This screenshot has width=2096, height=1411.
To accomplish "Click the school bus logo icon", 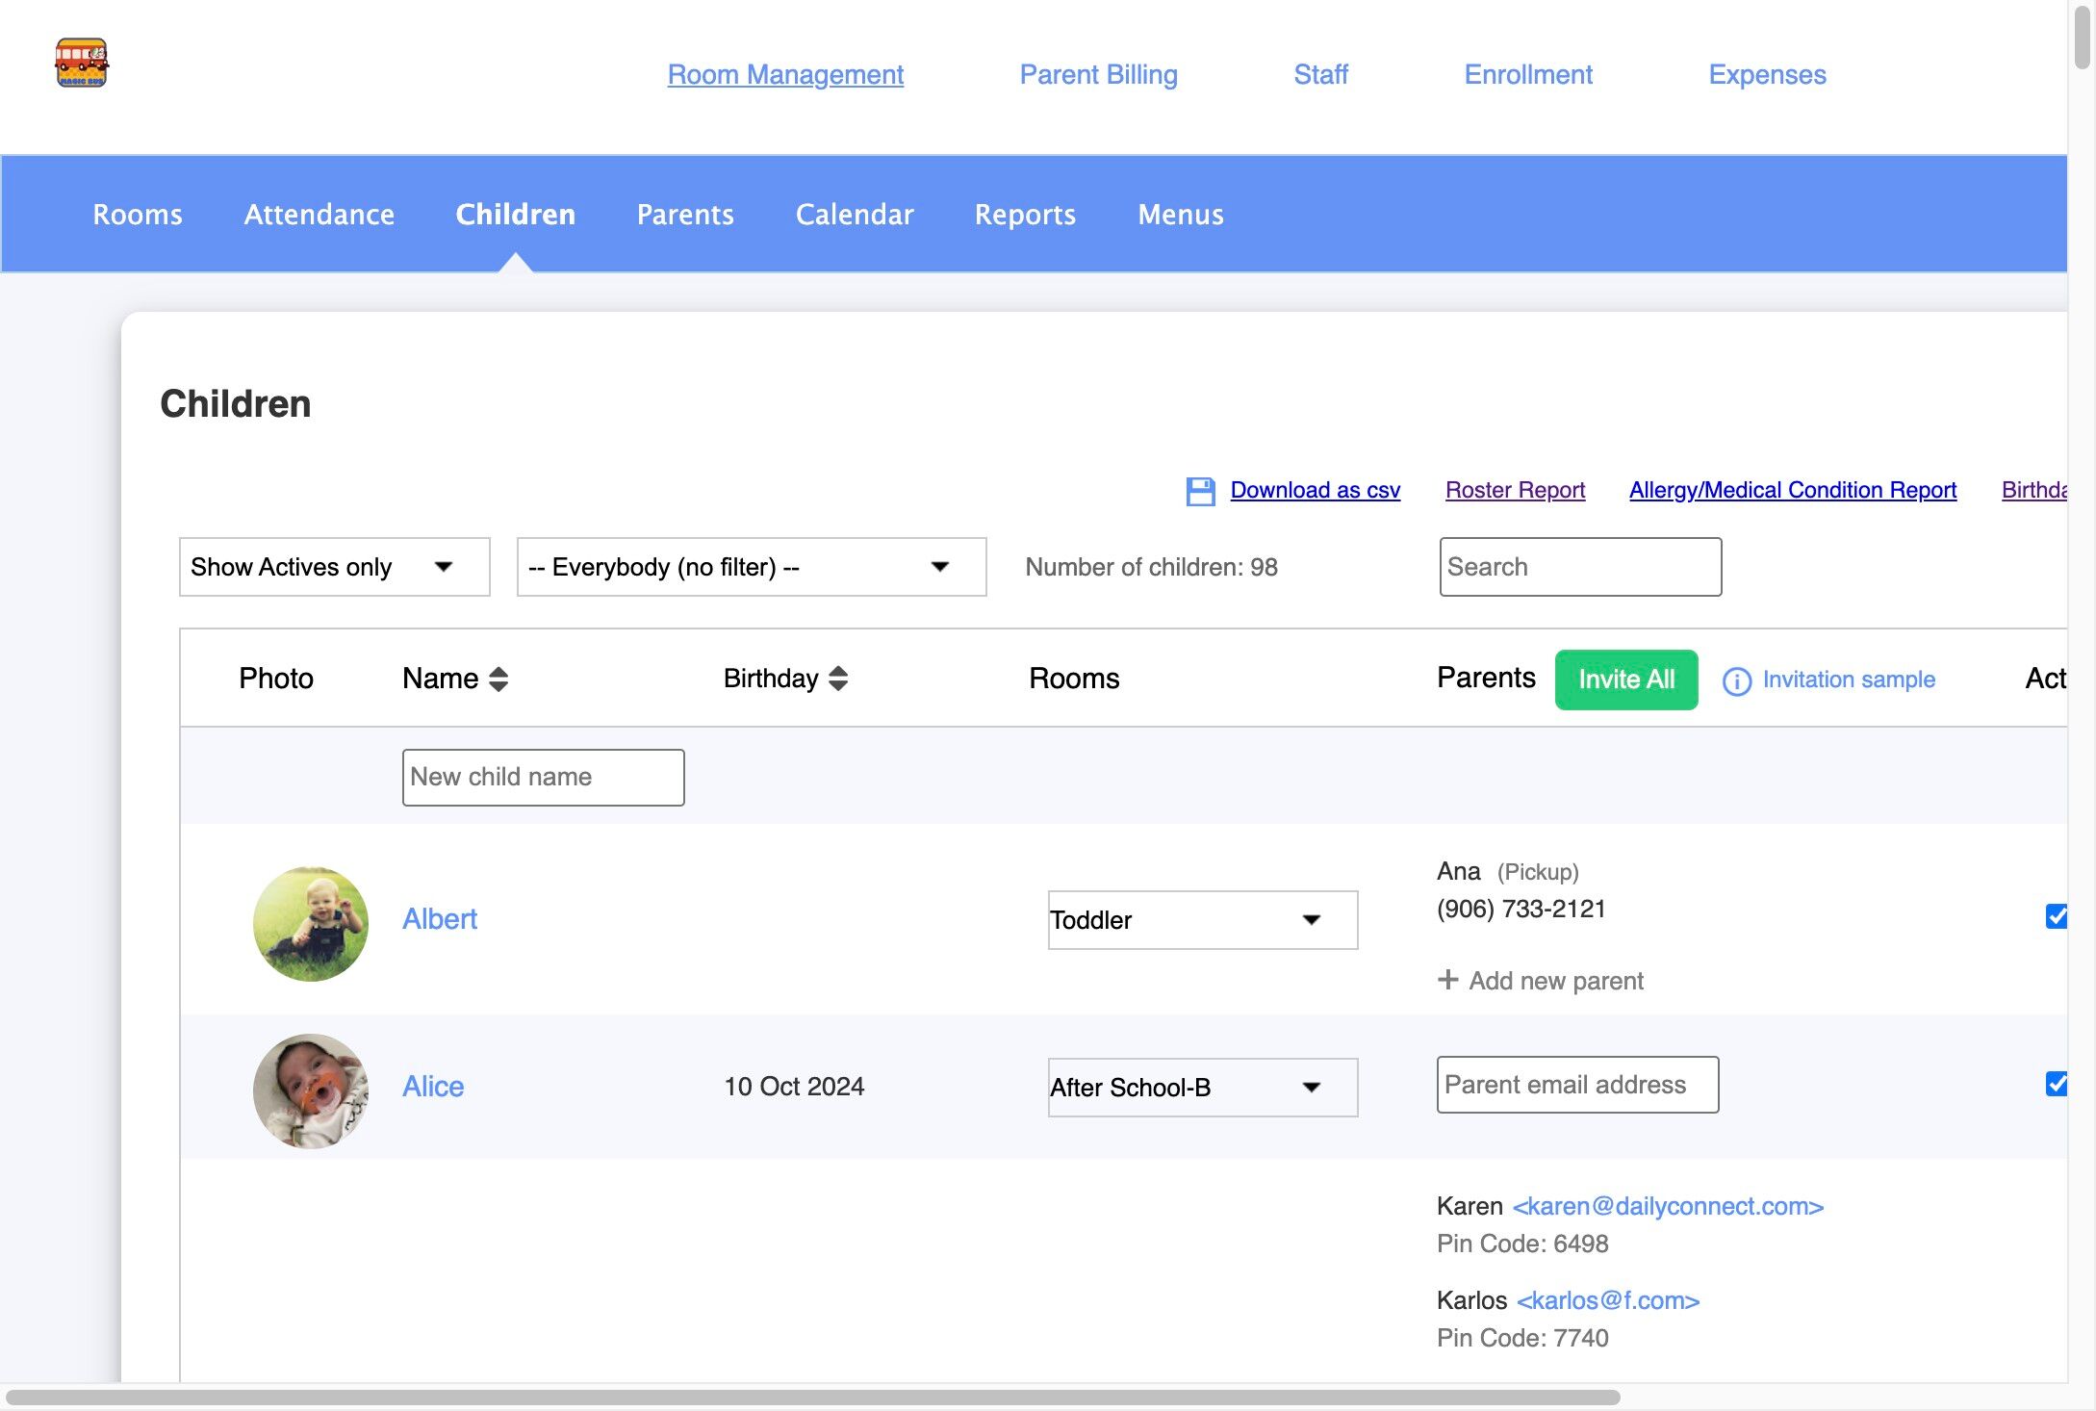I will pos(81,63).
